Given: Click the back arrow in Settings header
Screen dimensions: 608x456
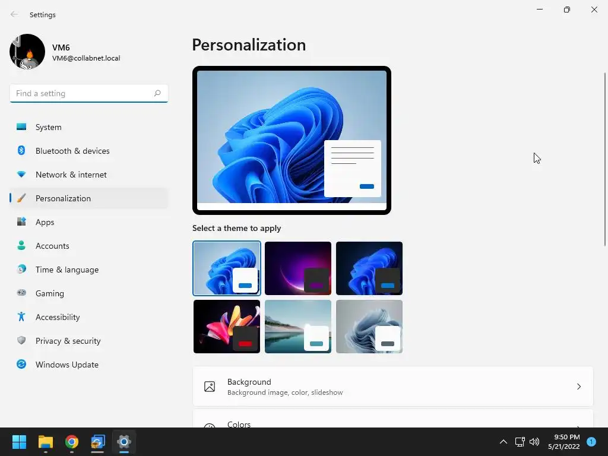Looking at the screenshot, I should tap(14, 14).
